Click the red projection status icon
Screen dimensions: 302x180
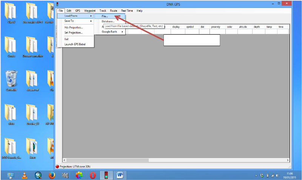tap(57, 166)
